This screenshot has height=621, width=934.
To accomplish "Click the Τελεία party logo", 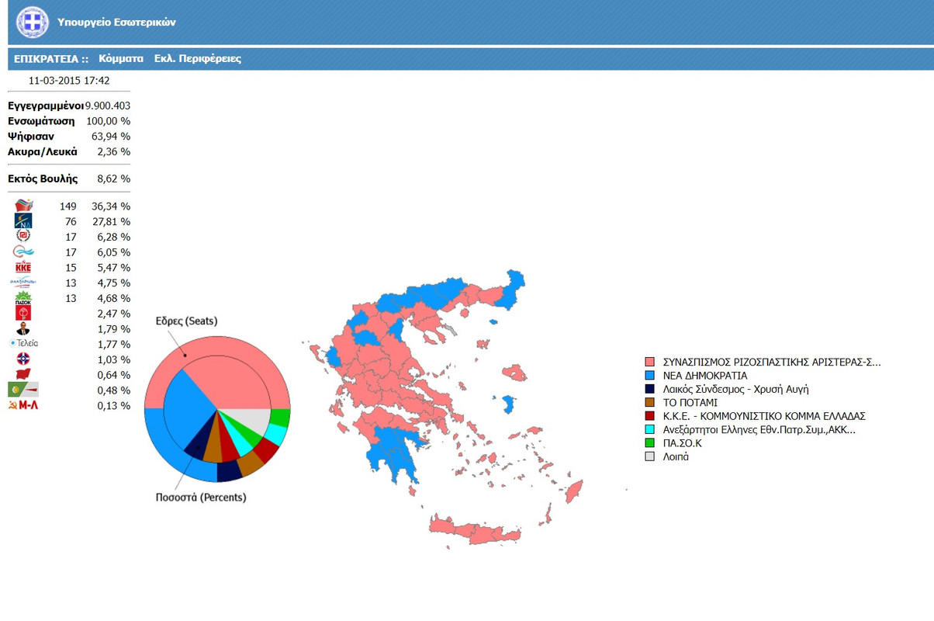I will 23,344.
